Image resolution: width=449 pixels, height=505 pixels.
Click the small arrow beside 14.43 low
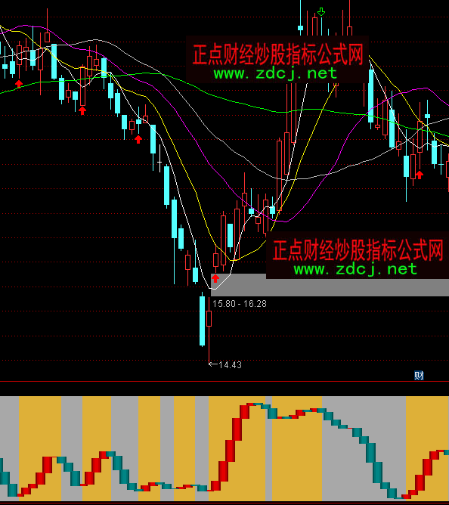213,364
